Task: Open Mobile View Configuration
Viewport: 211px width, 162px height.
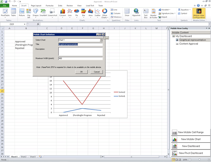Action: coord(199,13)
